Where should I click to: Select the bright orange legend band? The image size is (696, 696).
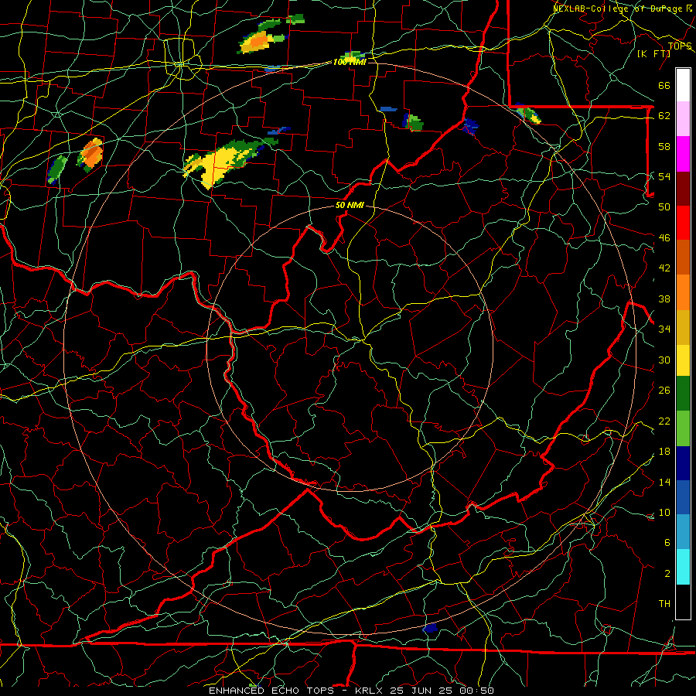coord(683,292)
